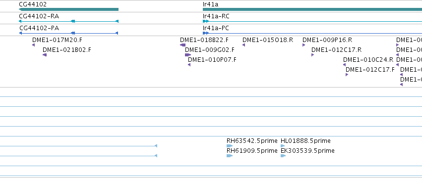This screenshot has height=178, width=422.
Task: Click the DME1-018B22.F purple arrow
Action: pyautogui.click(x=183, y=45)
